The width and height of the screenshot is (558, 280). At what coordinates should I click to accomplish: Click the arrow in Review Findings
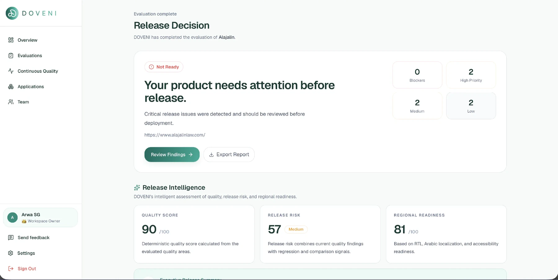[x=191, y=154]
